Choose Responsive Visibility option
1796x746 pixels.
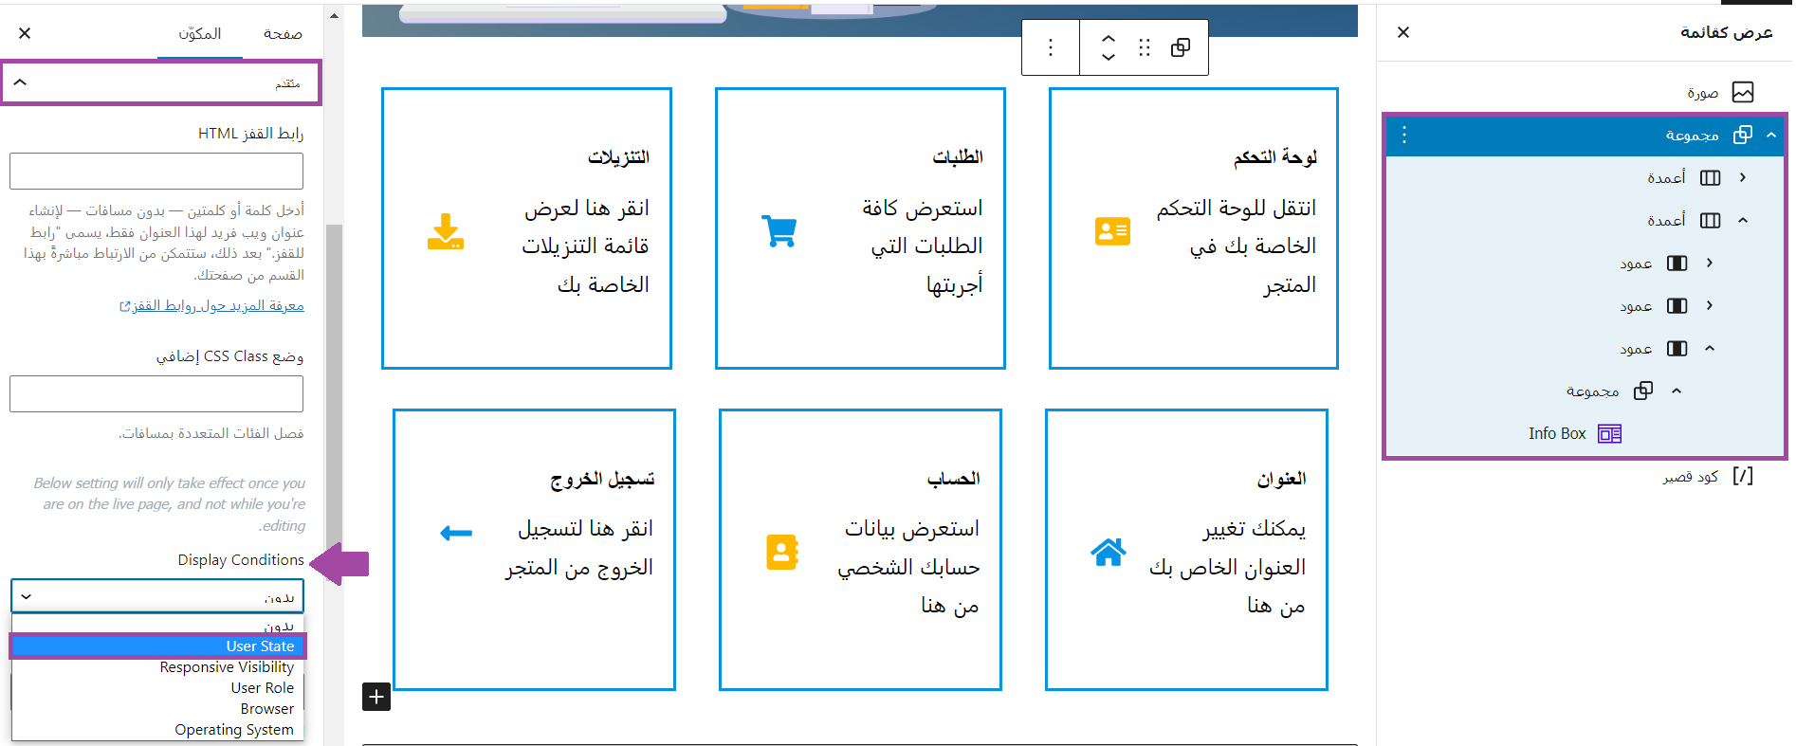(226, 667)
